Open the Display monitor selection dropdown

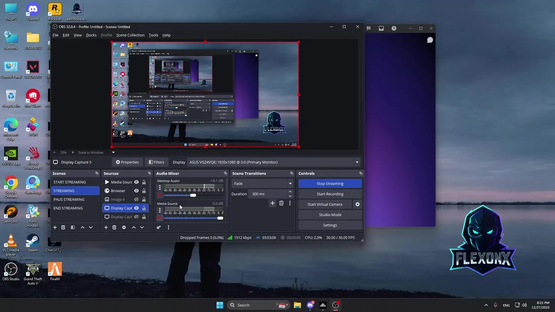point(274,162)
